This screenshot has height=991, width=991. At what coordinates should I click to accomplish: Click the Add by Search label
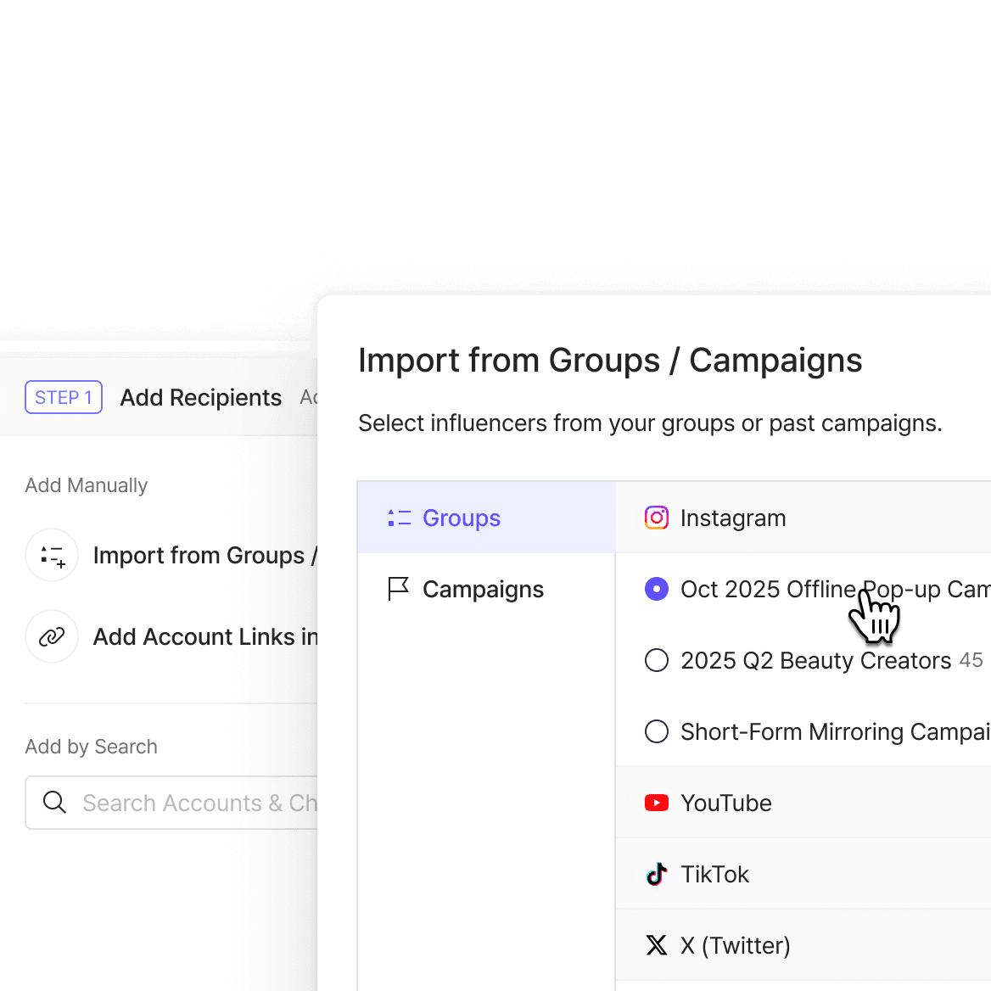pyautogui.click(x=91, y=747)
